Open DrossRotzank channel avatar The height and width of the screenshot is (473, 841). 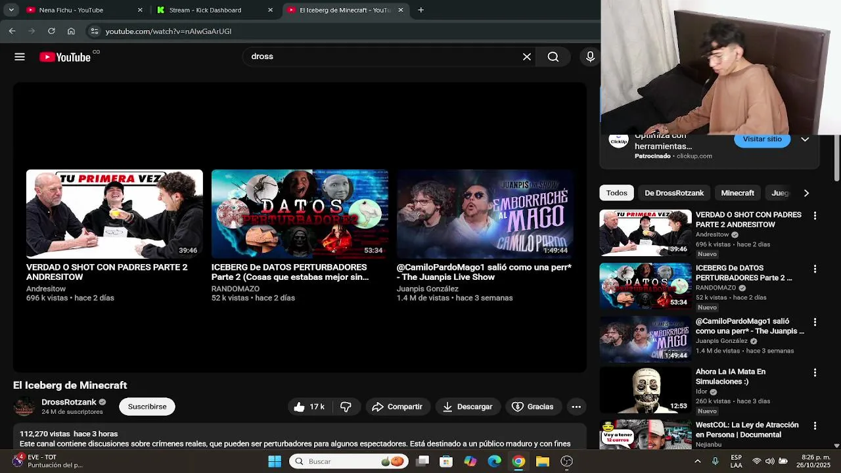pyautogui.click(x=25, y=407)
